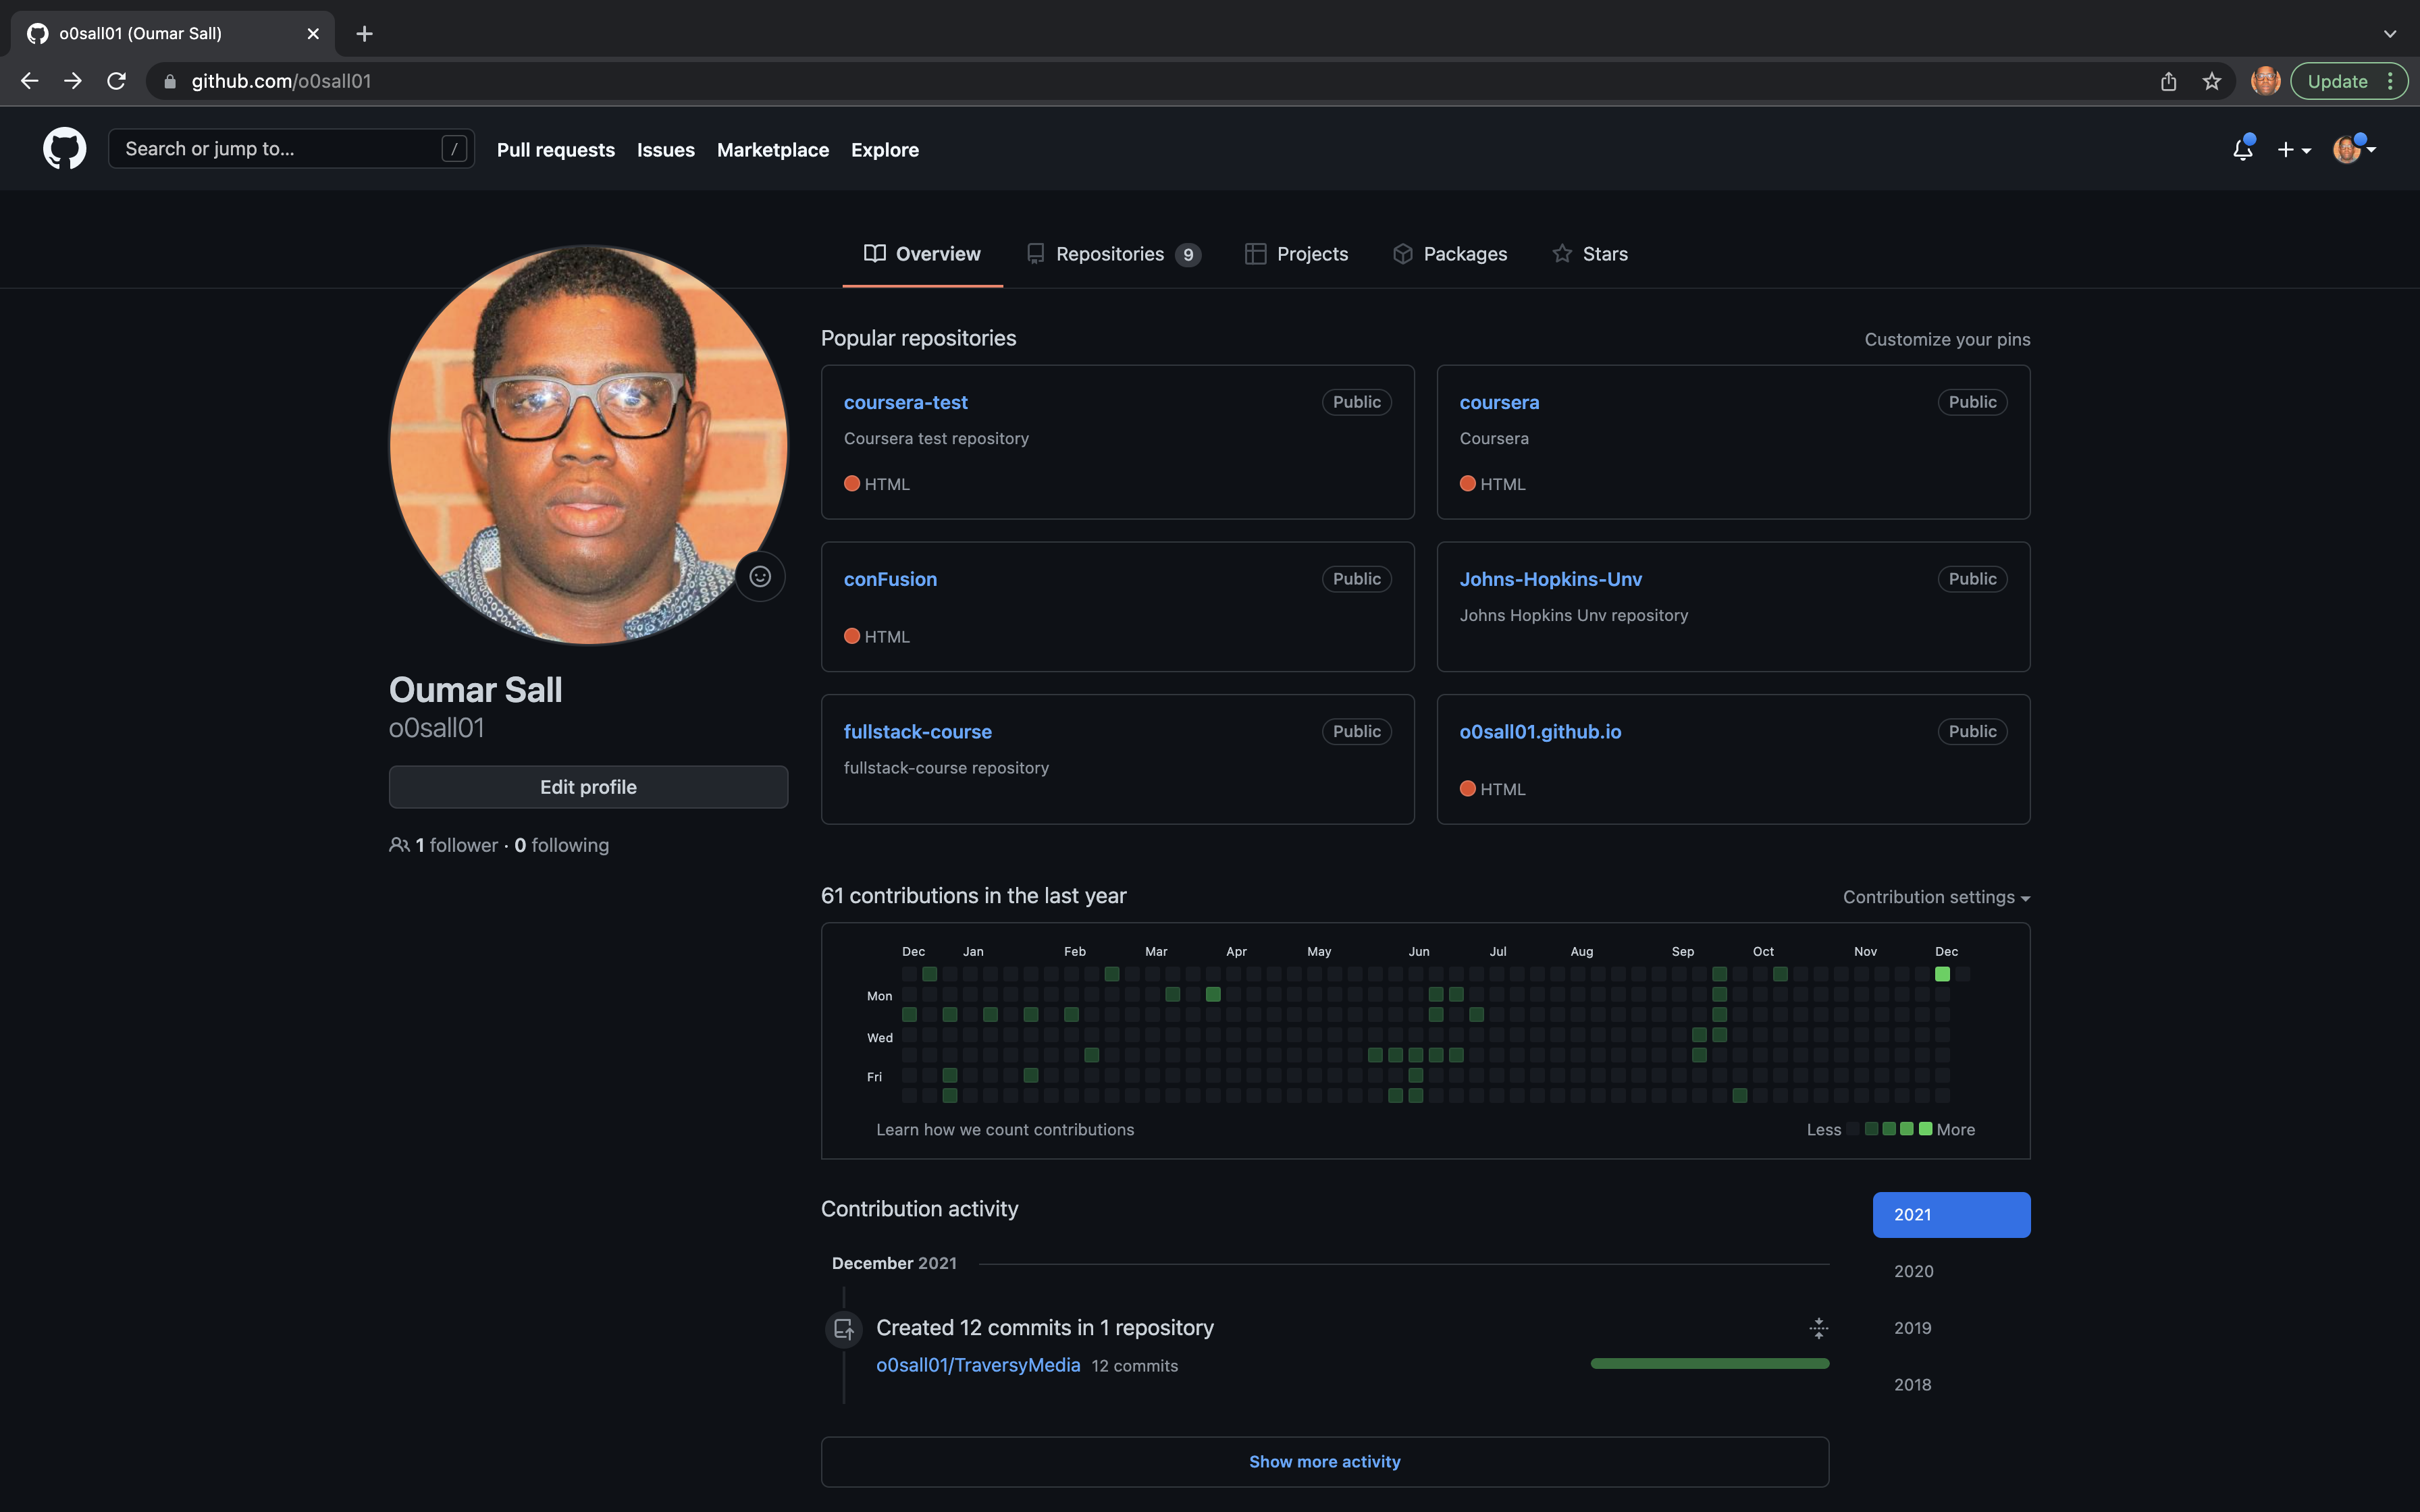Click the Stars tab star icon
The height and width of the screenshot is (1512, 2420).
pyautogui.click(x=1562, y=254)
